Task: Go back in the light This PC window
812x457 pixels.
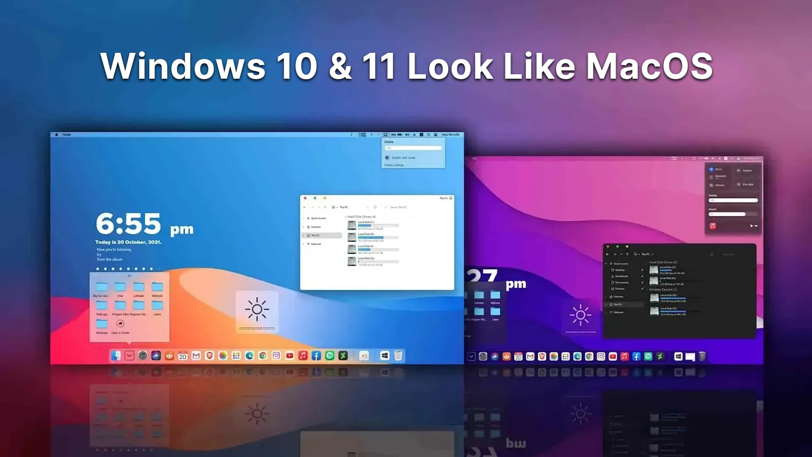Action: 304,207
